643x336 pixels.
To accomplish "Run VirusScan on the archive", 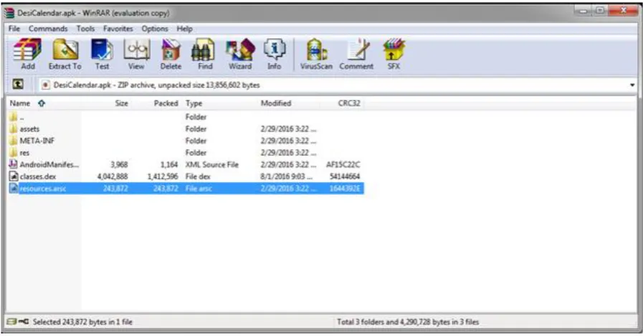I will tap(316, 54).
